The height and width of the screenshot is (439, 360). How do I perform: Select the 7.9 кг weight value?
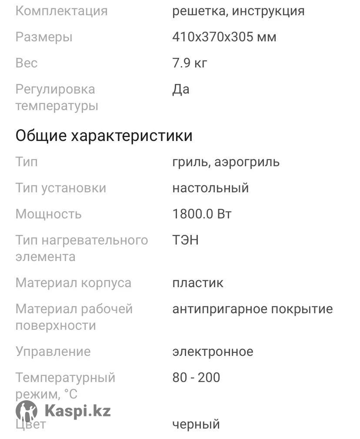coord(190,63)
